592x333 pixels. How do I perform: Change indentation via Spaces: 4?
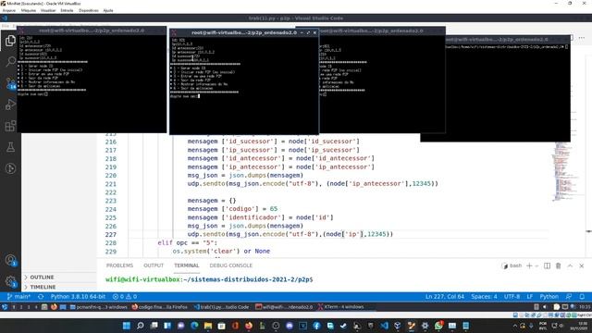point(484,297)
